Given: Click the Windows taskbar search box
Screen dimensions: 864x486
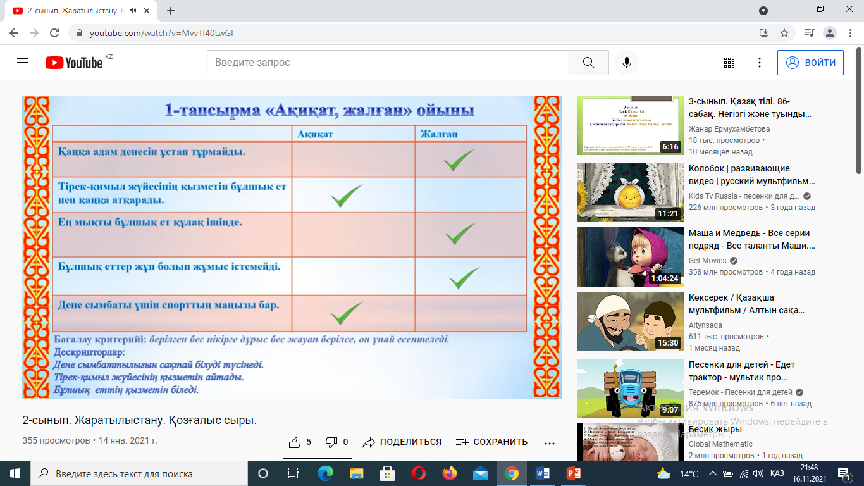Looking at the screenshot, I should 139,473.
